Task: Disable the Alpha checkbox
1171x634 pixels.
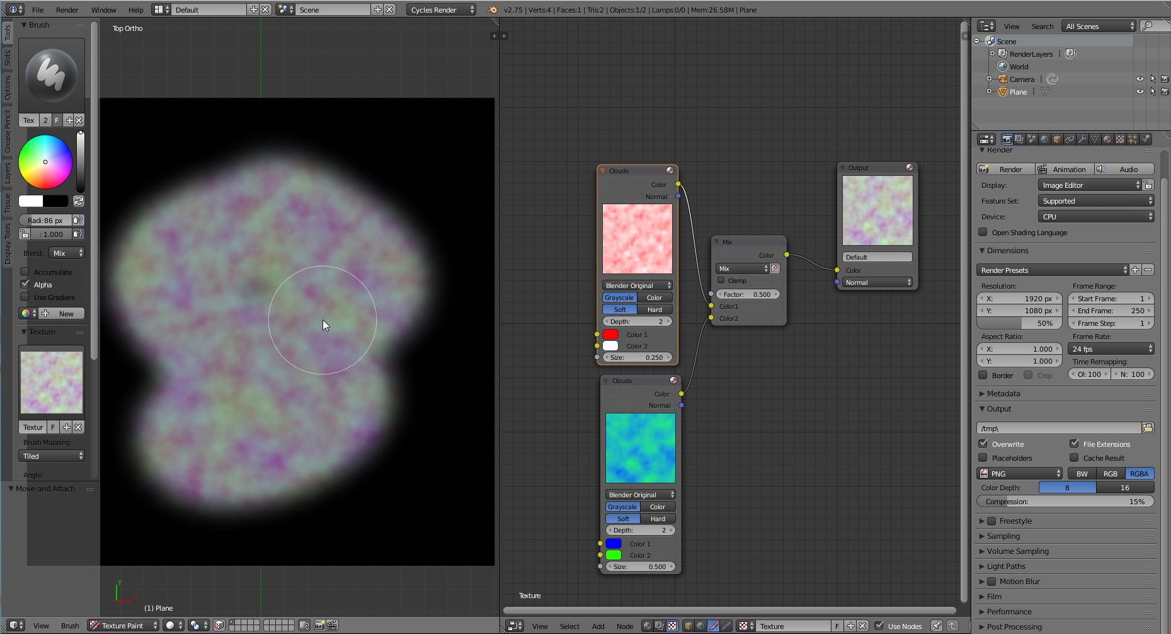Action: [25, 284]
